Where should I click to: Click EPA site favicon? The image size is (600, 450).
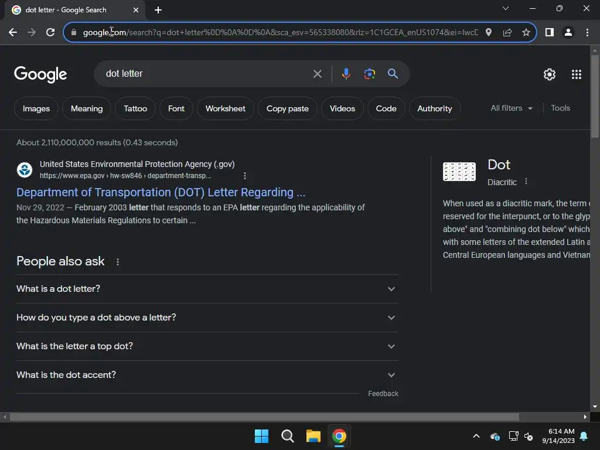click(x=25, y=169)
